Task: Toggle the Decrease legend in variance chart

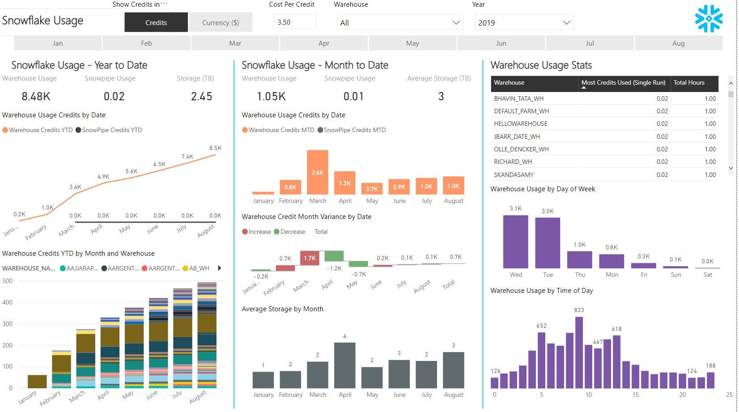Action: (x=277, y=232)
